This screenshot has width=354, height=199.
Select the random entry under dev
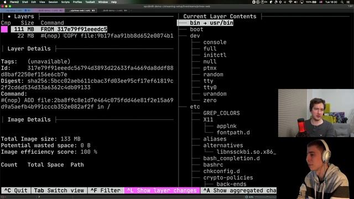(x=213, y=75)
